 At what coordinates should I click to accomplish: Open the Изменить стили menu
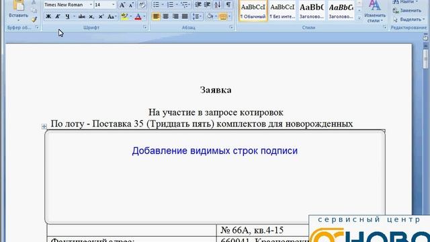click(375, 11)
